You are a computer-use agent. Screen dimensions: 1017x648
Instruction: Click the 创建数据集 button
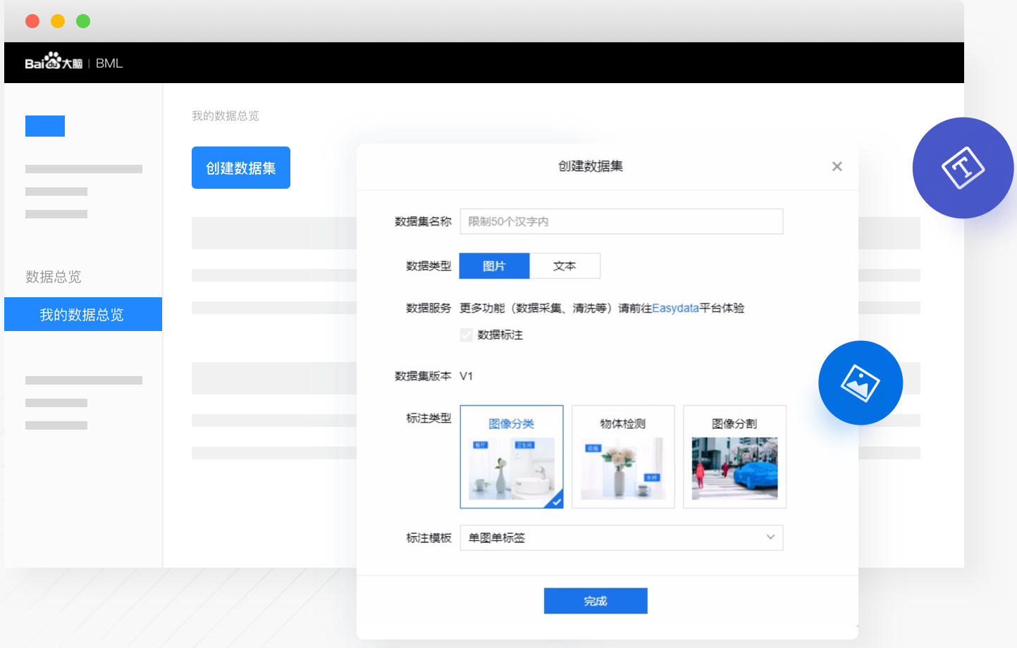point(241,168)
